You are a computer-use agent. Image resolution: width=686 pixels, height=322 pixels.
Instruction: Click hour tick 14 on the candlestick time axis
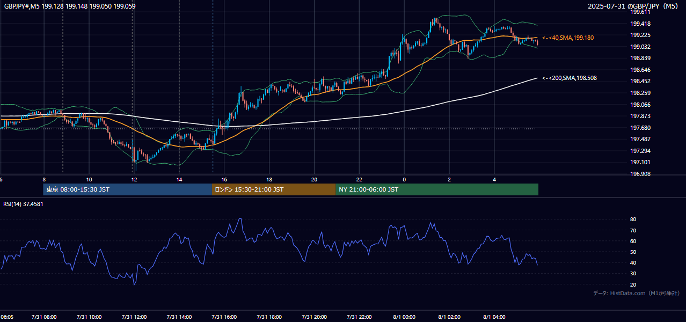coord(179,179)
